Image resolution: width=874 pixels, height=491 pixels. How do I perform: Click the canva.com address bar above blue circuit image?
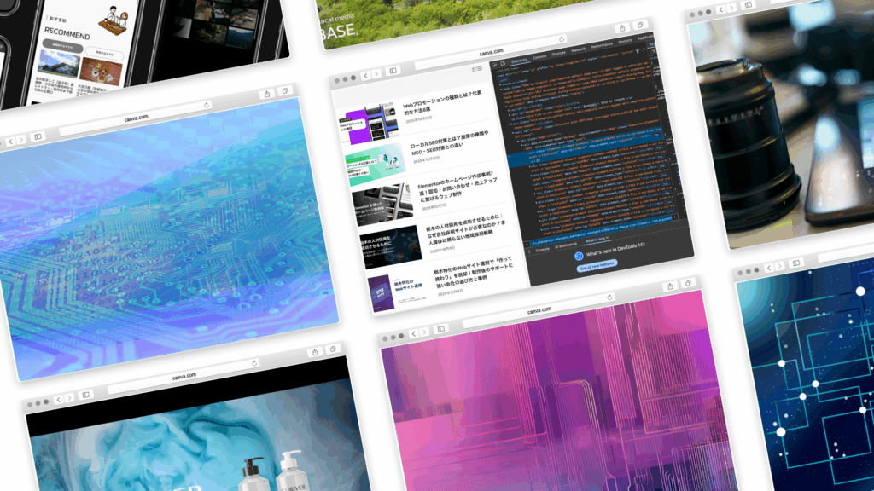tap(137, 117)
